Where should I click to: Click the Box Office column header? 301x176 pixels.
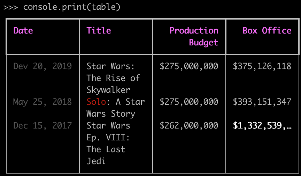pyautogui.click(x=267, y=31)
